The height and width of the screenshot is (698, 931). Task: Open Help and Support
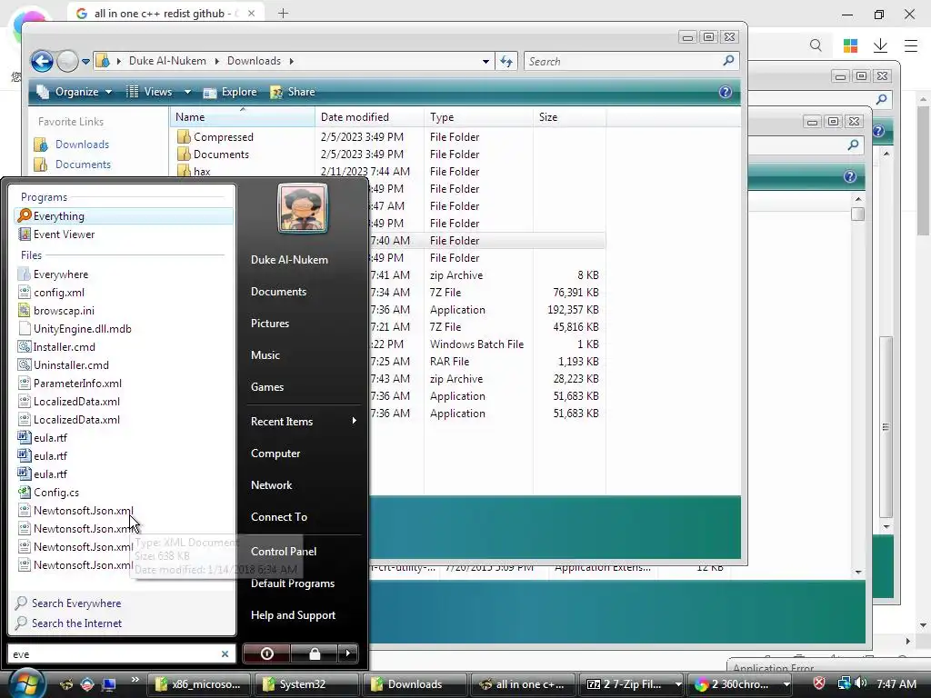[294, 615]
